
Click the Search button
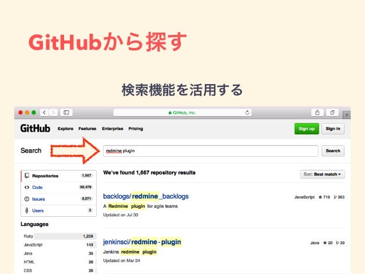333,151
